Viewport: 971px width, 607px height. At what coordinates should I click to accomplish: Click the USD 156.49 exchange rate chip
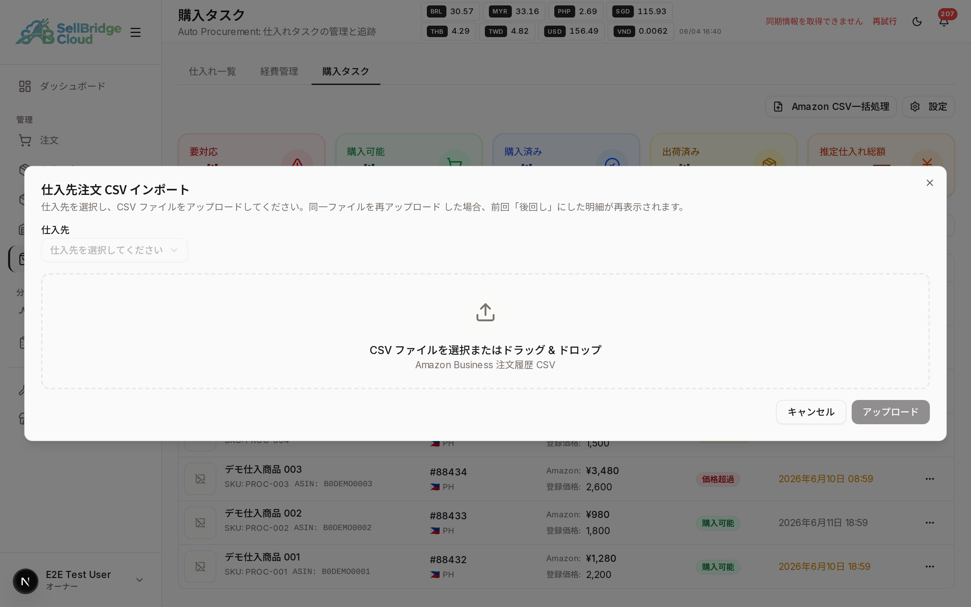click(x=571, y=31)
